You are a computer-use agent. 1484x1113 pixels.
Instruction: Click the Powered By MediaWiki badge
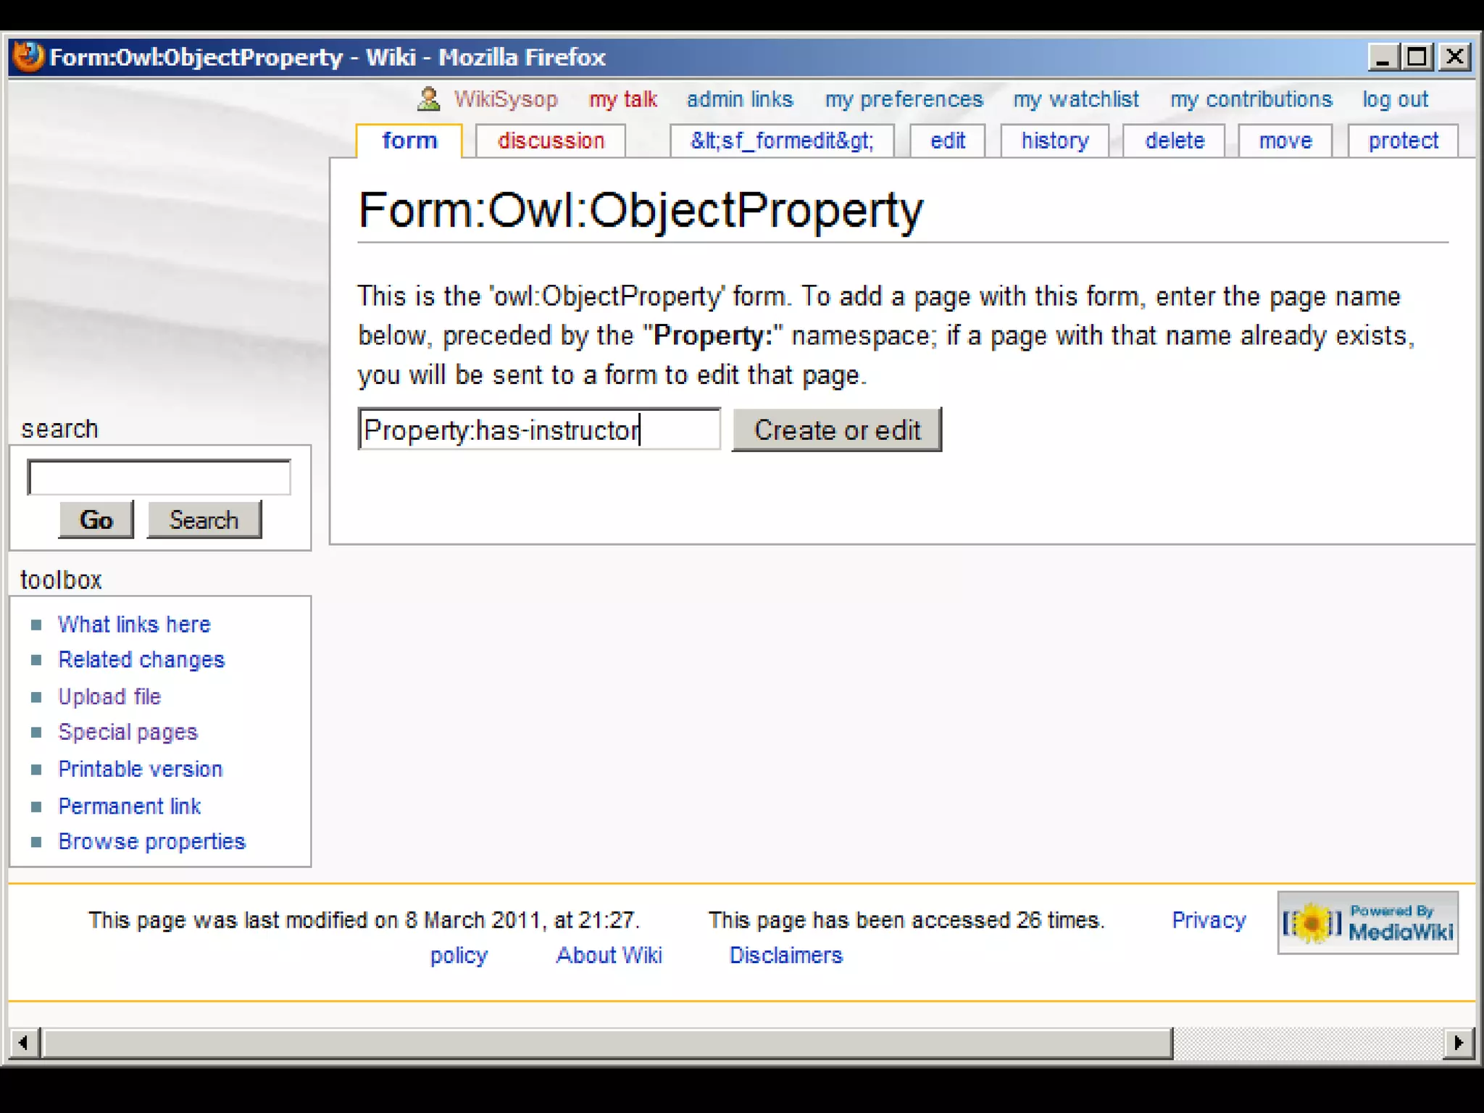1367,922
